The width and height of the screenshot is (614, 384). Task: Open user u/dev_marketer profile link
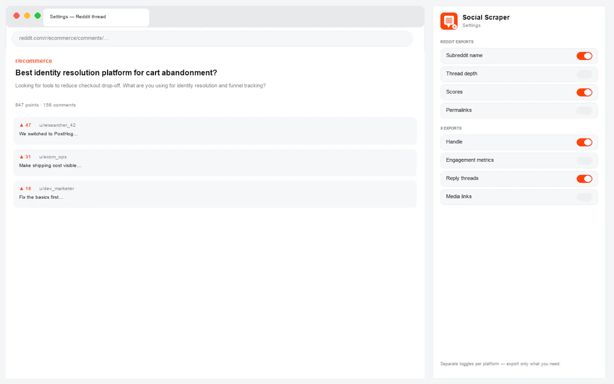(x=56, y=189)
